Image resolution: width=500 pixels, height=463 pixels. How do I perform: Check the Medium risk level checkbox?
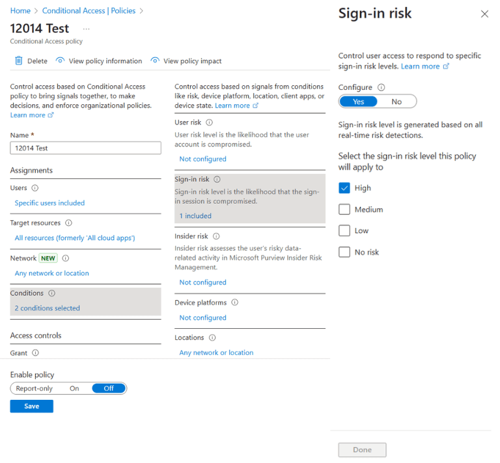pos(345,210)
